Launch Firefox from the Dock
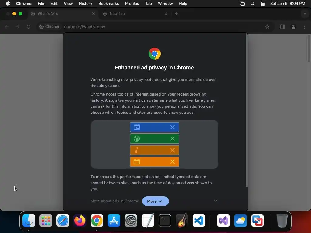Image resolution: width=311 pixels, height=233 pixels. (80, 221)
